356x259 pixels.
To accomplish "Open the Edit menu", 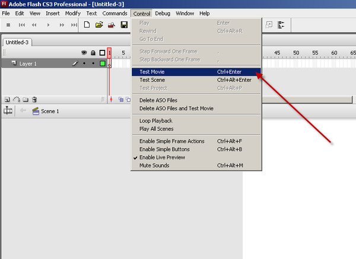I will coord(20,14).
